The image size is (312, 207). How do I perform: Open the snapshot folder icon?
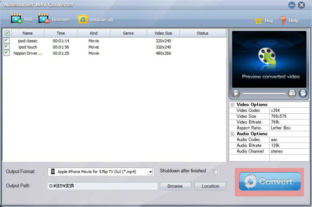coord(303,93)
